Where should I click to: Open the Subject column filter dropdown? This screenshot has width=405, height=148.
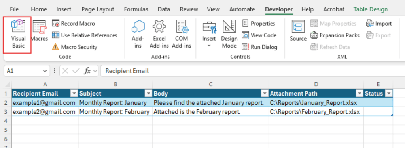(x=148, y=94)
